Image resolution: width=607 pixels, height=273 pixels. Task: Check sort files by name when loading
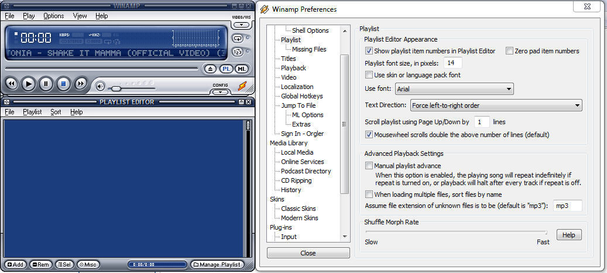(x=369, y=194)
